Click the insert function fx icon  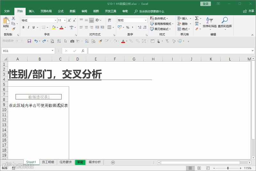tap(83, 51)
